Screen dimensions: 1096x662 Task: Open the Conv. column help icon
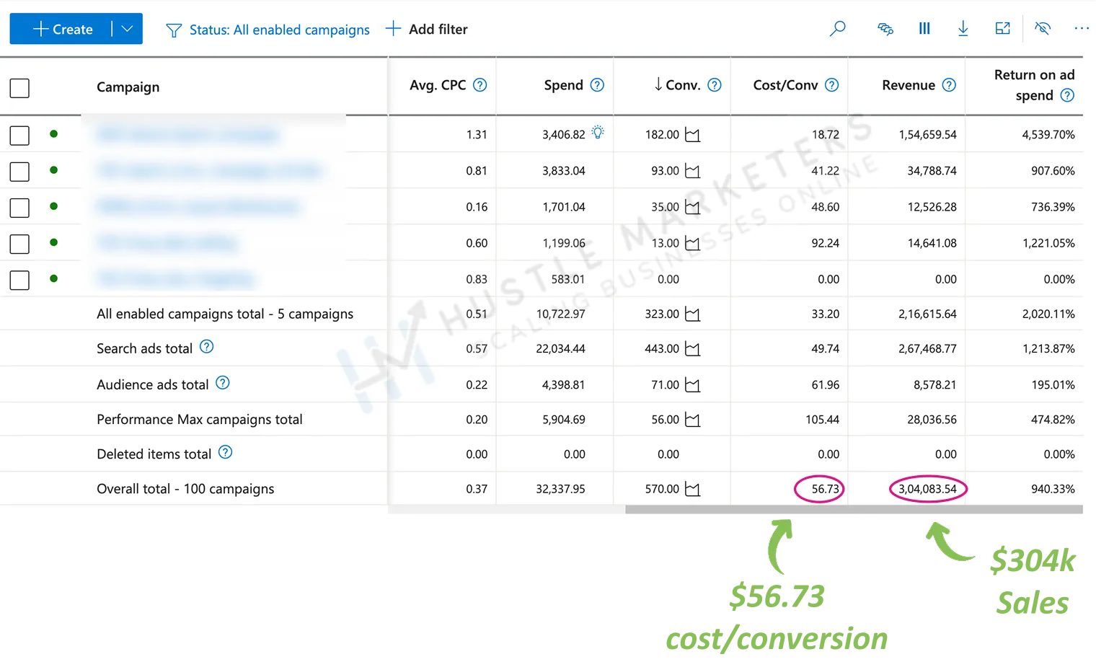click(x=715, y=85)
